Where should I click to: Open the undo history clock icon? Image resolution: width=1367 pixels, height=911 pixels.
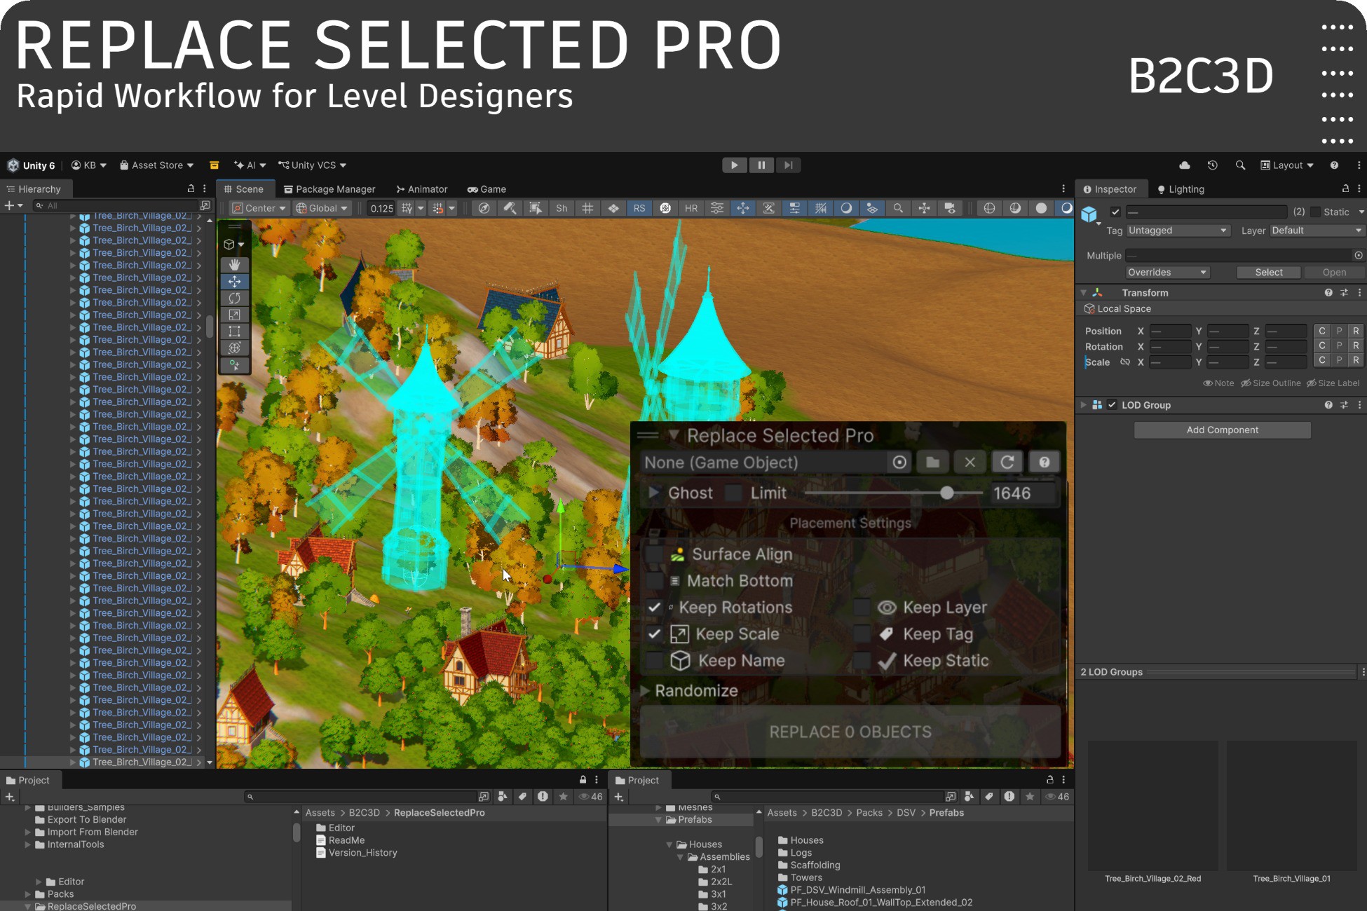point(1212,165)
